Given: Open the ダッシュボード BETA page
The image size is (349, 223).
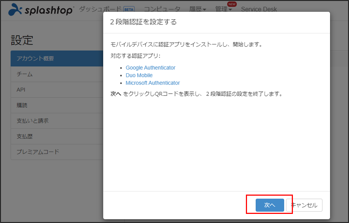Looking at the screenshot, I should click(x=107, y=9).
